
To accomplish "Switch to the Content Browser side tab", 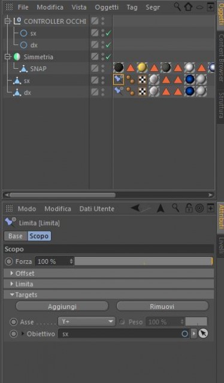I will pos(221,58).
